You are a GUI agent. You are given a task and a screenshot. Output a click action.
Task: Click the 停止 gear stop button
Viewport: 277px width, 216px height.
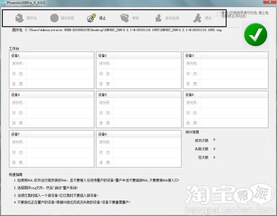pos(96,18)
